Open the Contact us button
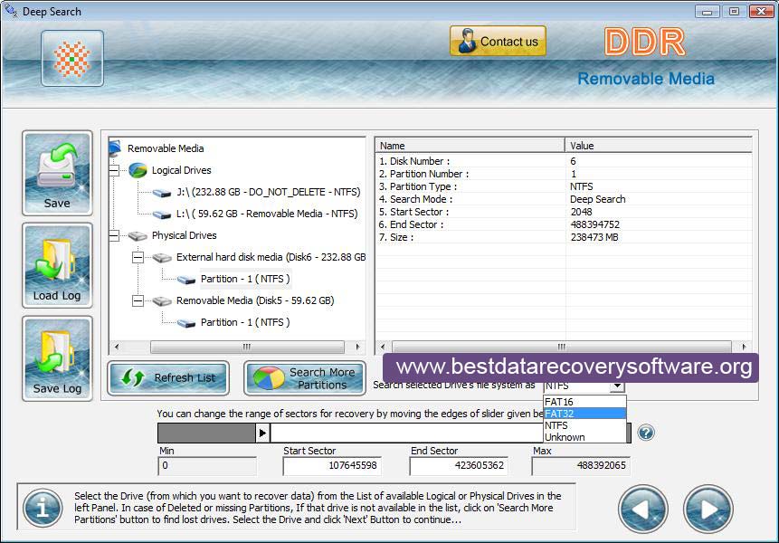The image size is (779, 543). click(x=498, y=42)
